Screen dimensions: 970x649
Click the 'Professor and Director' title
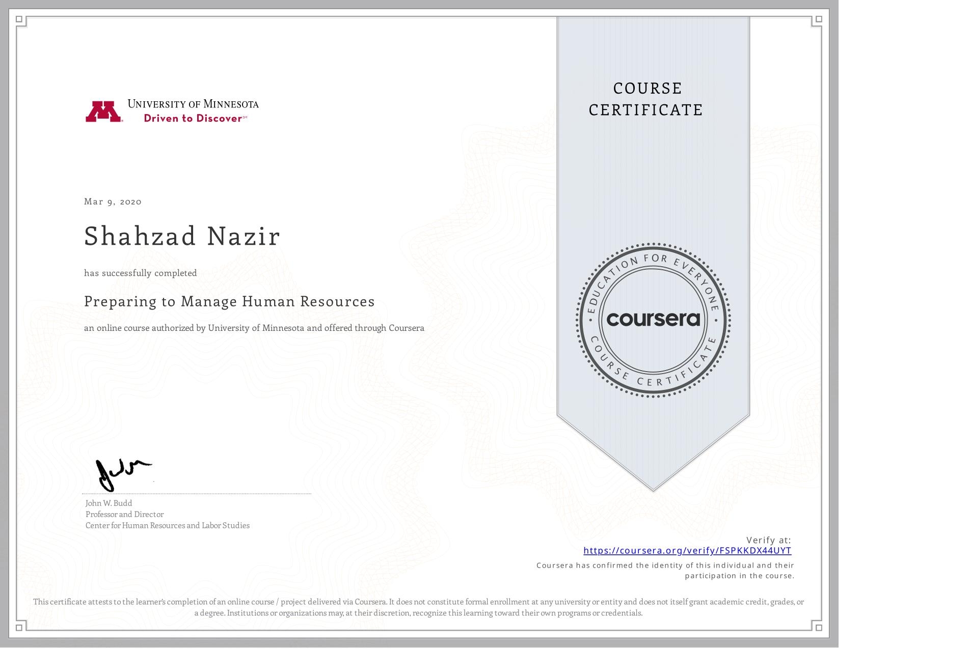(x=125, y=514)
